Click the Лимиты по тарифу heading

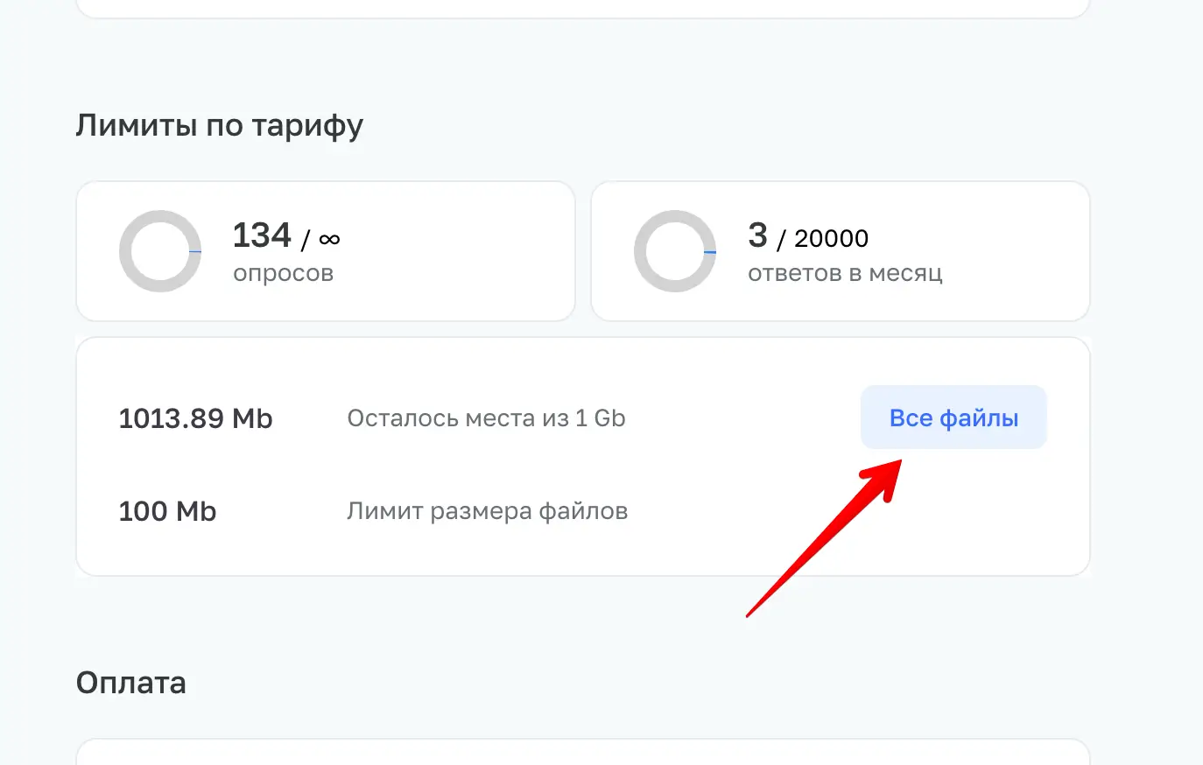pyautogui.click(x=219, y=126)
